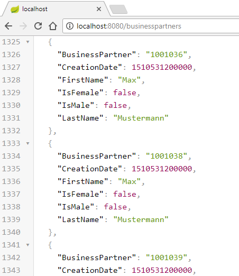The image size is (239, 276).
Task: Go to the home page icon
Action: (53, 26)
